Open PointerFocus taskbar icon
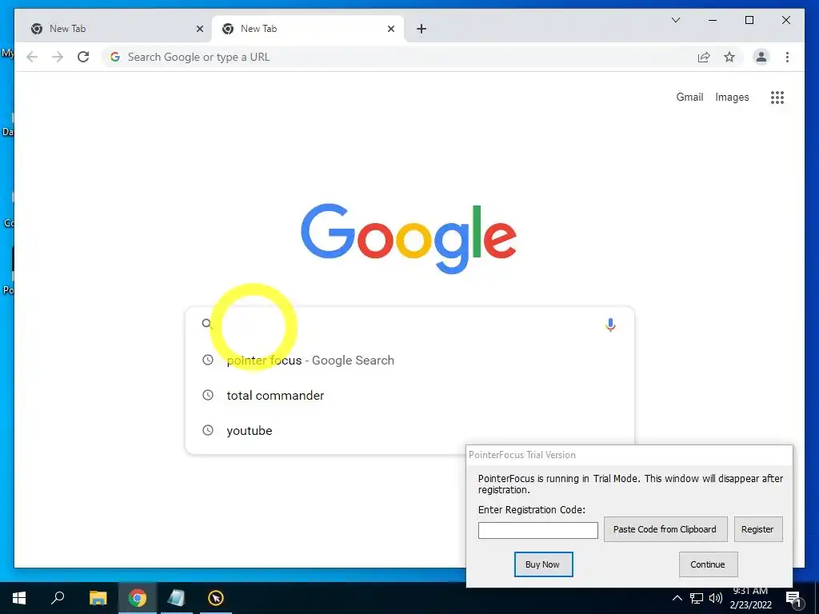Image resolution: width=819 pixels, height=614 pixels. point(216,598)
